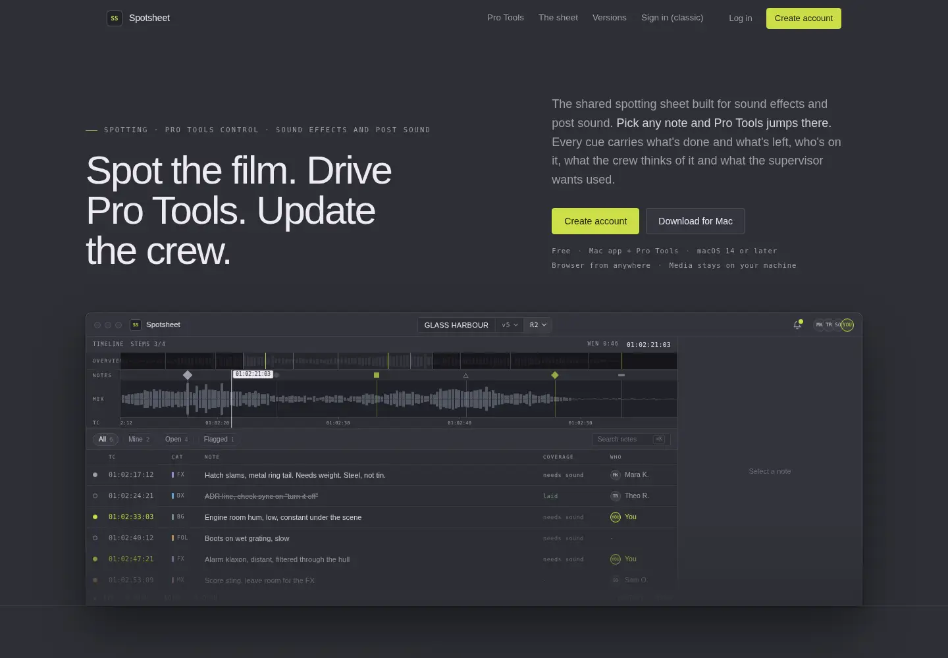Click the Download for Mac button
The width and height of the screenshot is (948, 658).
click(x=695, y=221)
